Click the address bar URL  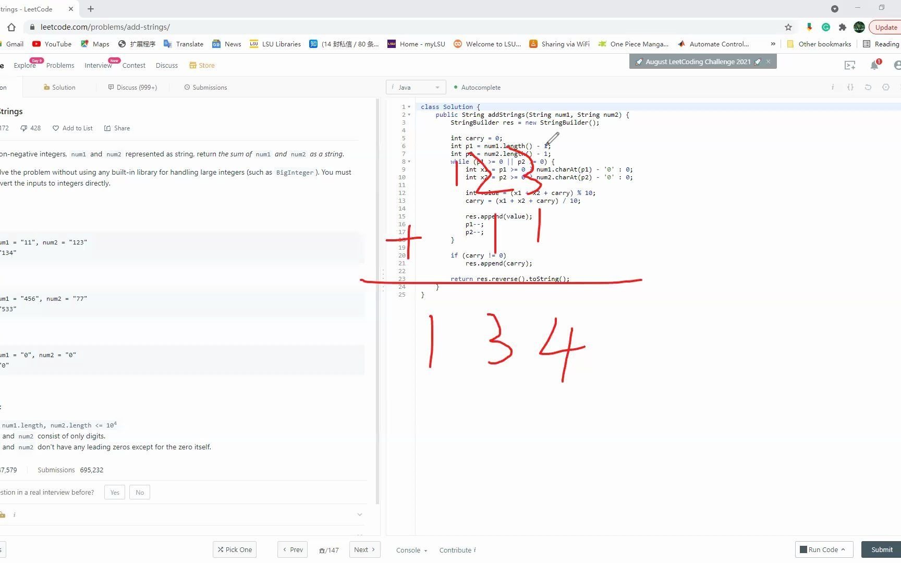(105, 27)
